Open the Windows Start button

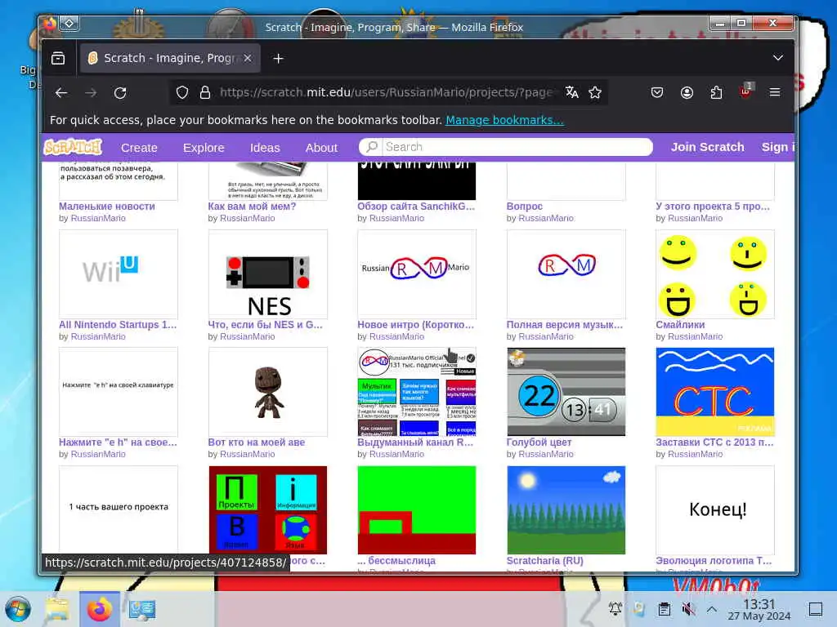(x=18, y=609)
